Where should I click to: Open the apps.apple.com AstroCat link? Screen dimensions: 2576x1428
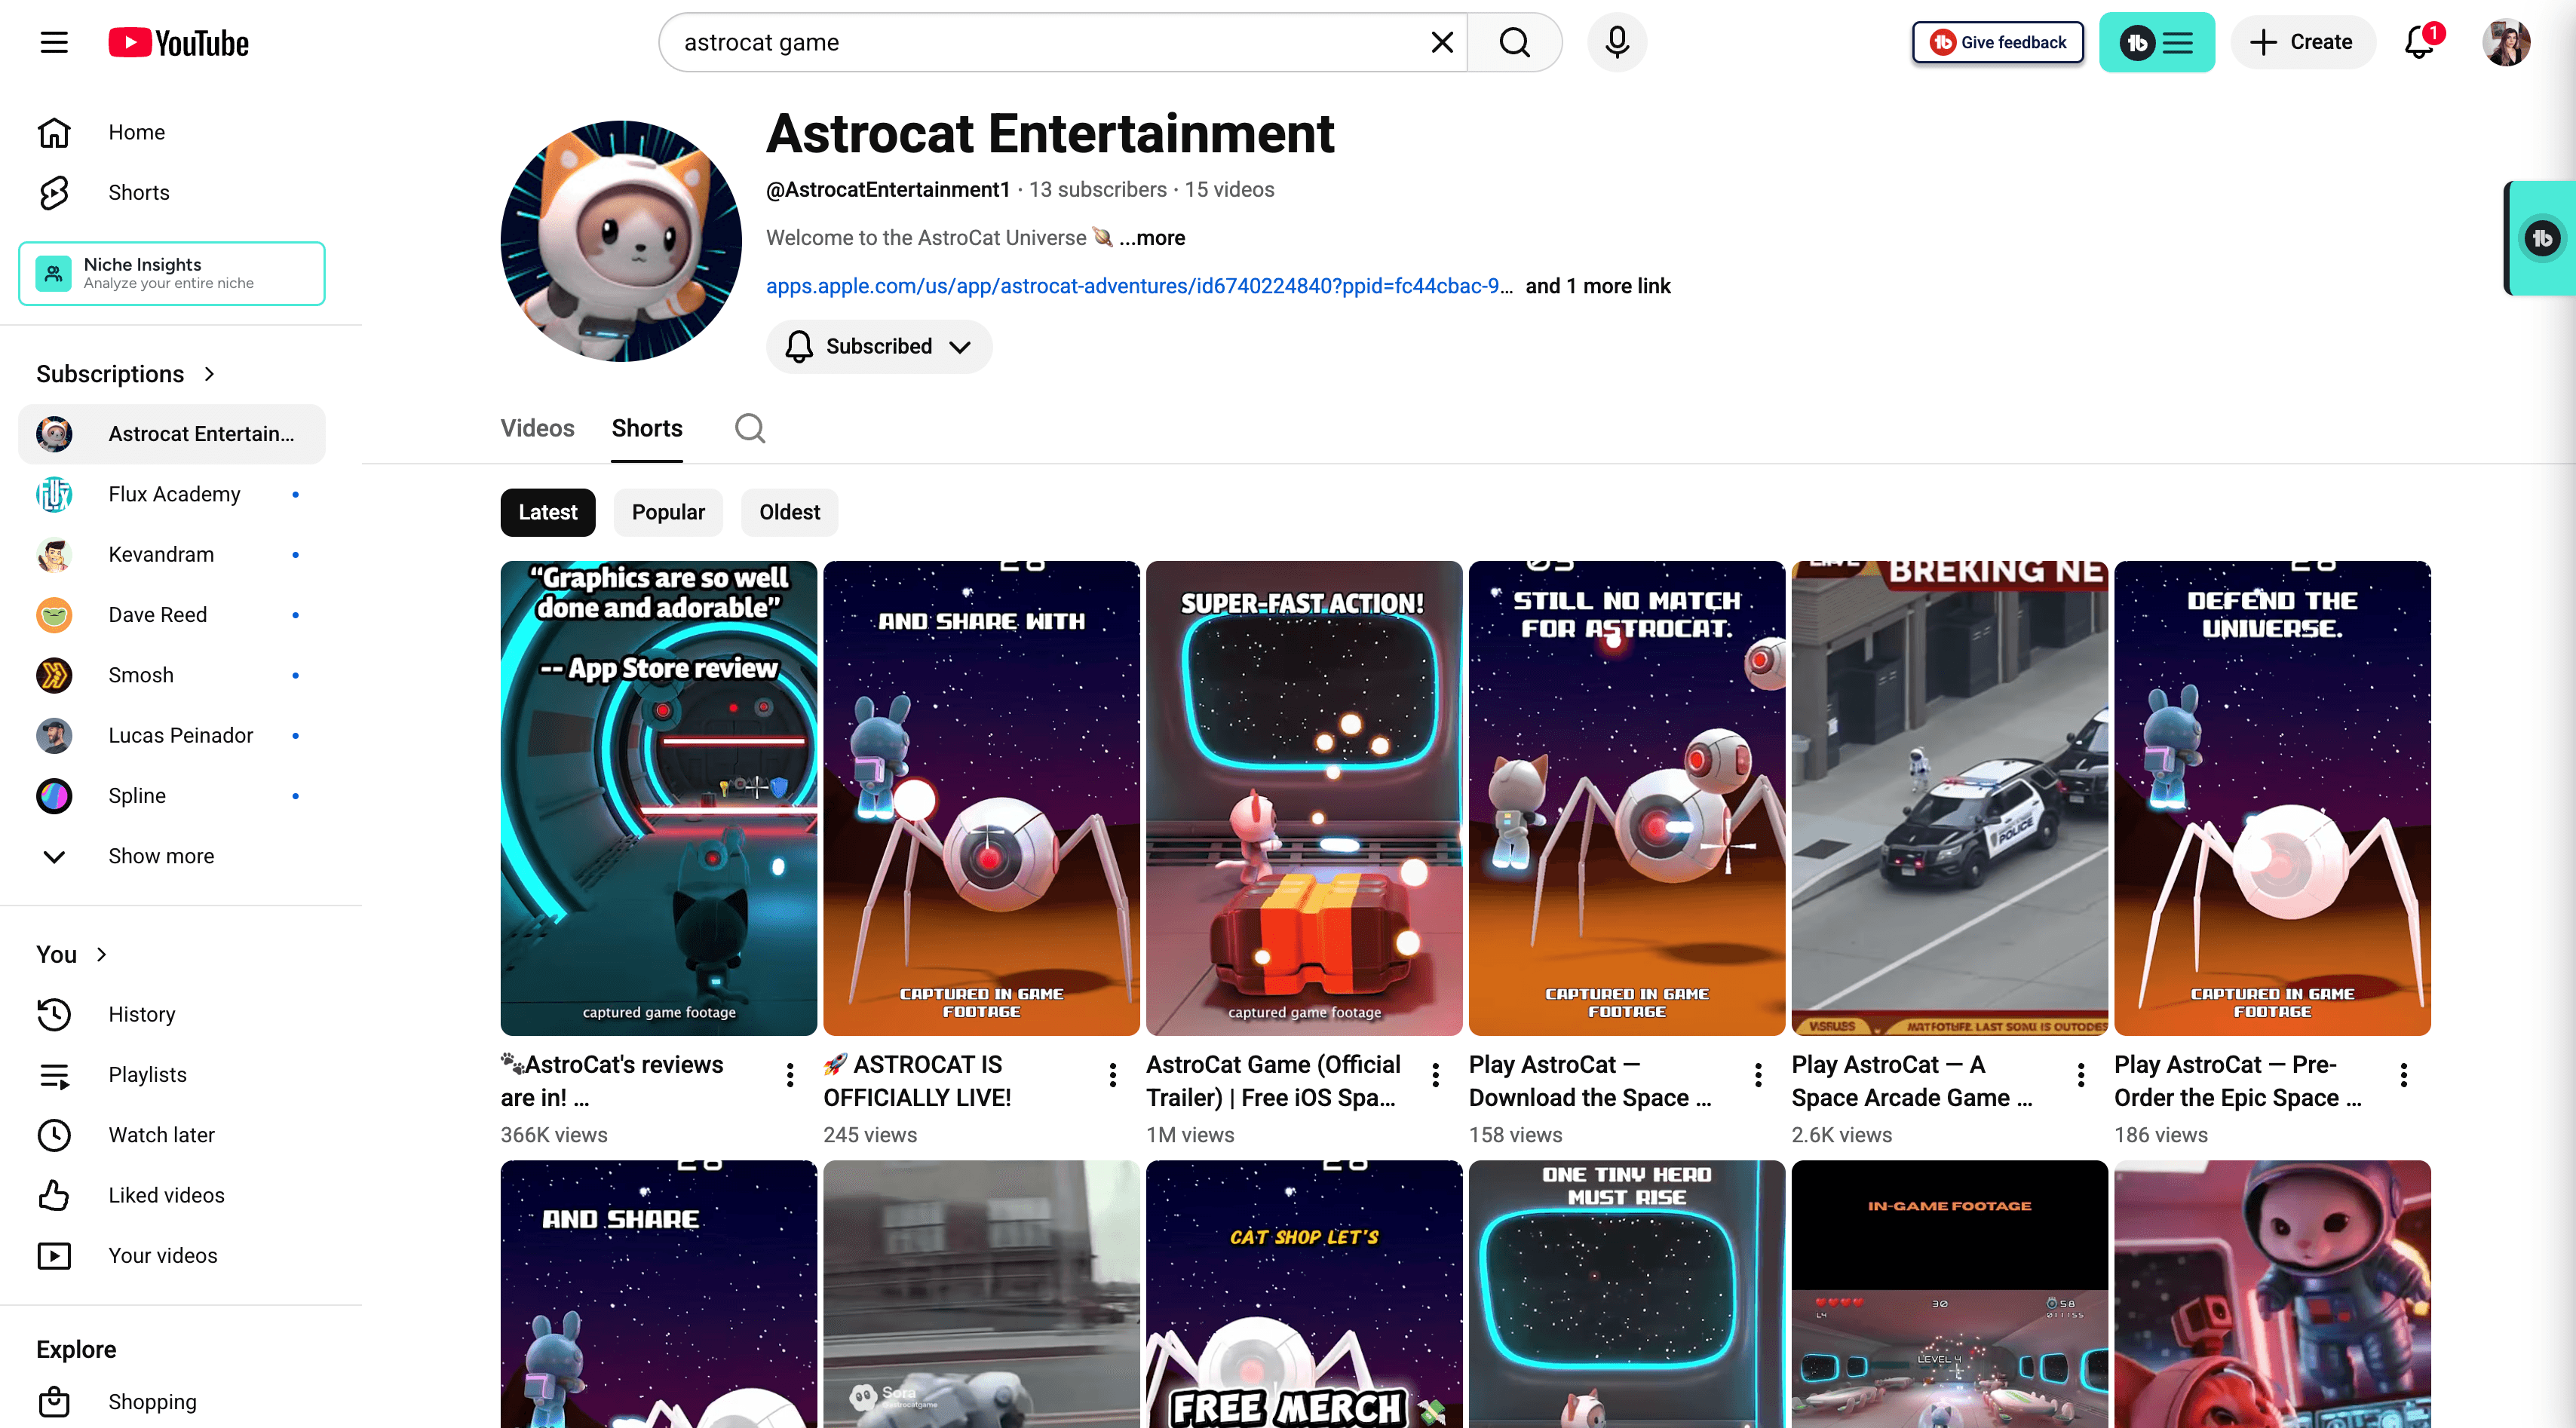point(1138,286)
